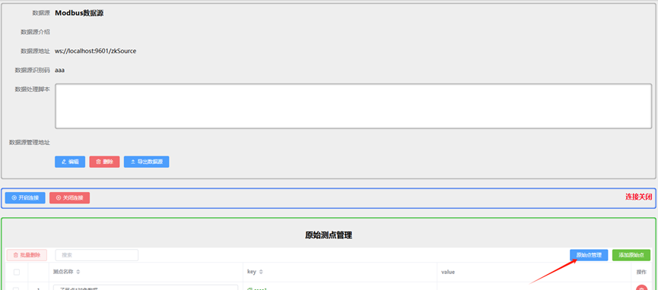Viewport: 658px width, 290px height.
Task: Open 原始点管理 blue button
Action: [589, 255]
